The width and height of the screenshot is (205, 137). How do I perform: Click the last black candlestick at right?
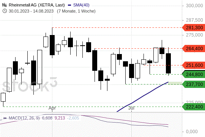168,63
